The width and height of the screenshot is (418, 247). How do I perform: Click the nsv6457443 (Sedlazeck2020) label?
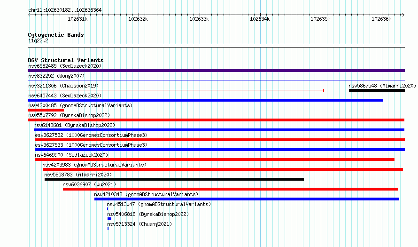[65, 96]
